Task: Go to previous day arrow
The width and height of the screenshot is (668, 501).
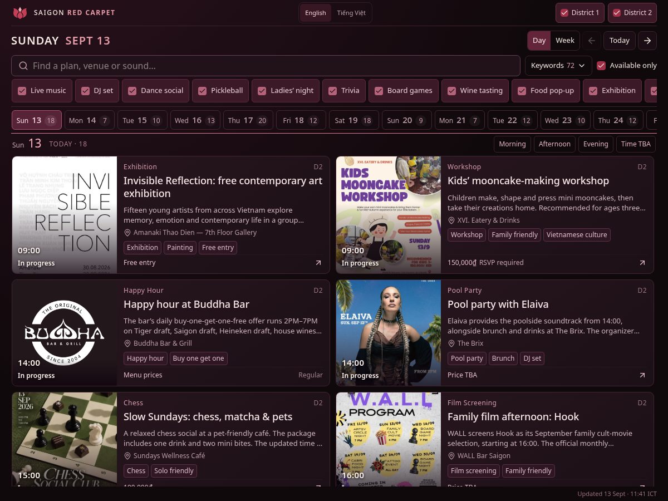Action: pos(592,41)
